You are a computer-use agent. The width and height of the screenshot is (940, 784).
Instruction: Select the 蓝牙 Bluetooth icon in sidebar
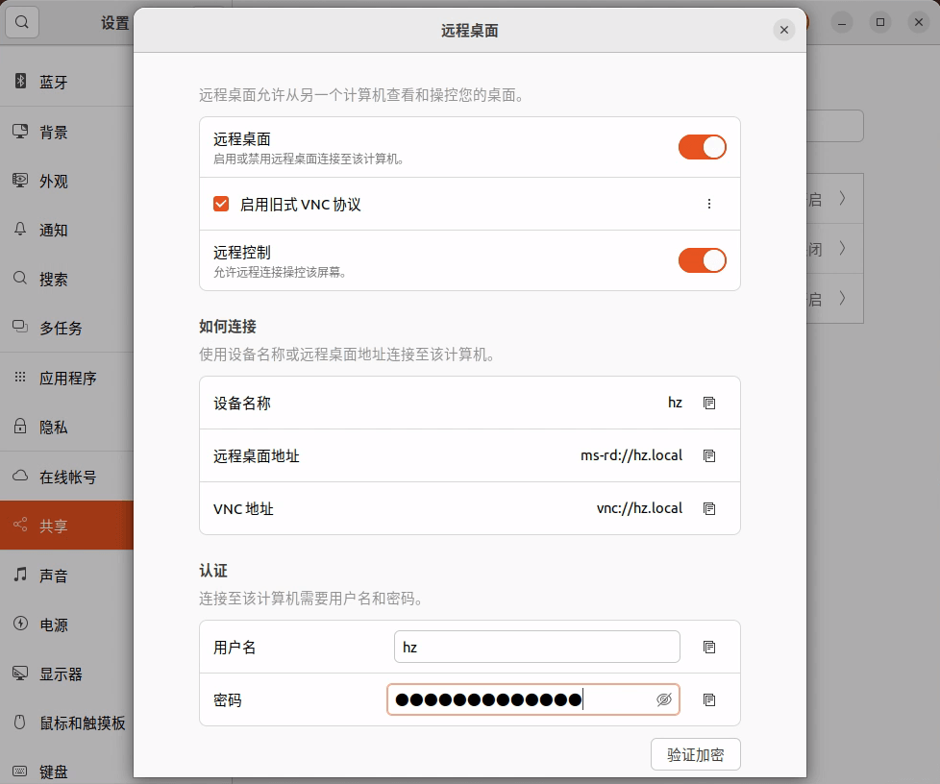pyautogui.click(x=21, y=81)
